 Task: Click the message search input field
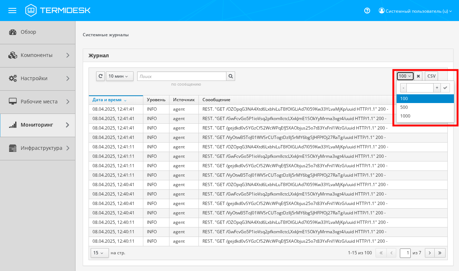(181, 76)
